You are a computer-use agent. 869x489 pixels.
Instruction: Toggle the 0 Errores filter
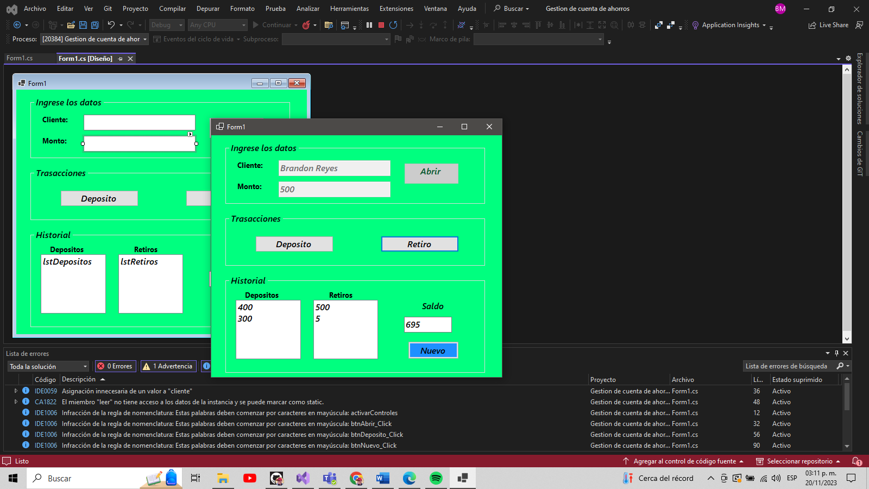pyautogui.click(x=115, y=366)
